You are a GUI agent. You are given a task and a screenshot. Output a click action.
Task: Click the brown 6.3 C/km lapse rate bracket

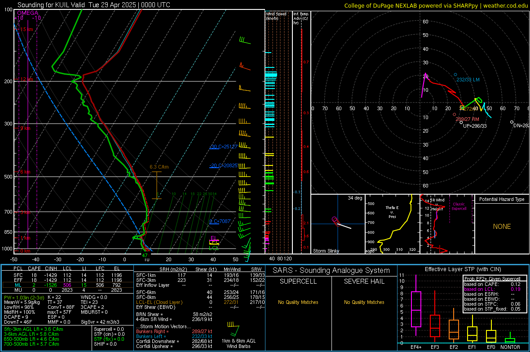156,185
